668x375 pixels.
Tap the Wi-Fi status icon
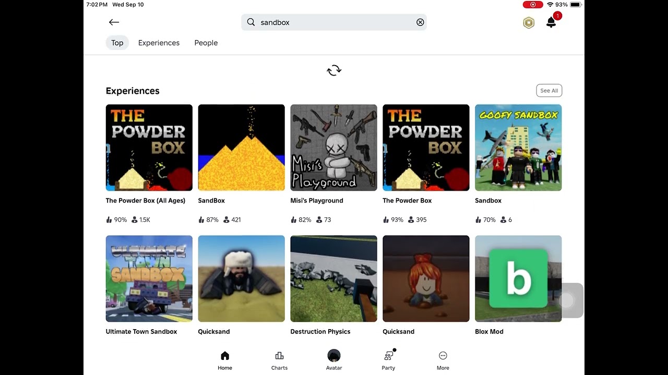pos(550,5)
